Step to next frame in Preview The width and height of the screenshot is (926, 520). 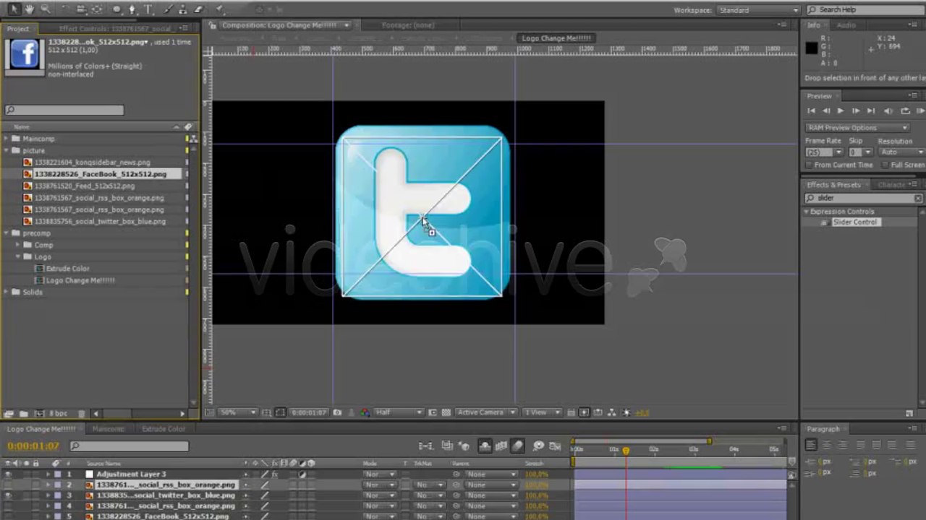point(856,110)
